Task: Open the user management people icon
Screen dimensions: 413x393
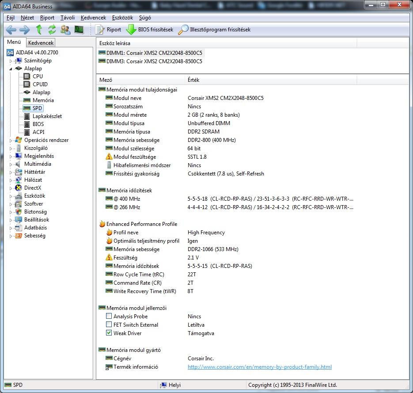Action: 65,30
